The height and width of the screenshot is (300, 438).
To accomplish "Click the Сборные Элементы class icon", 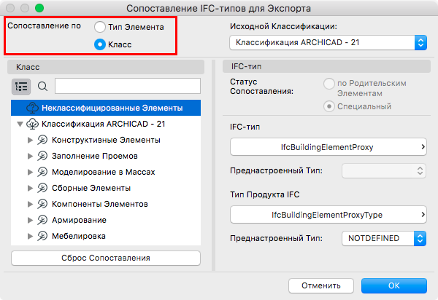I will coord(42,188).
